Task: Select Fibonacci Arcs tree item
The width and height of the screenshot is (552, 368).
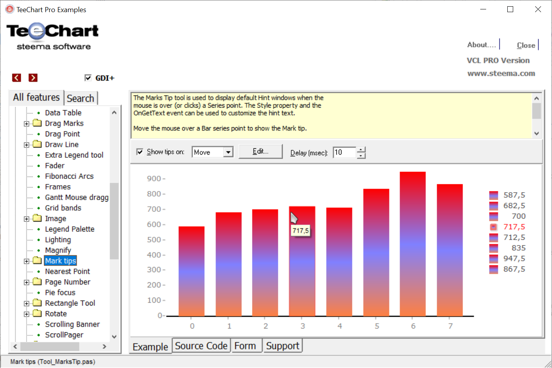Action: pos(69,176)
